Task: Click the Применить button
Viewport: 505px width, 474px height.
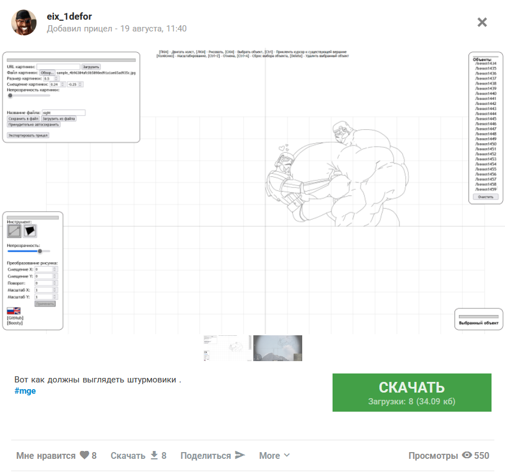Action: click(45, 304)
